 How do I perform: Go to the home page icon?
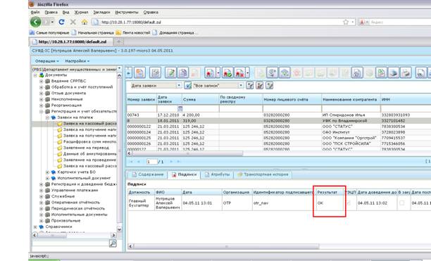click(x=85, y=22)
